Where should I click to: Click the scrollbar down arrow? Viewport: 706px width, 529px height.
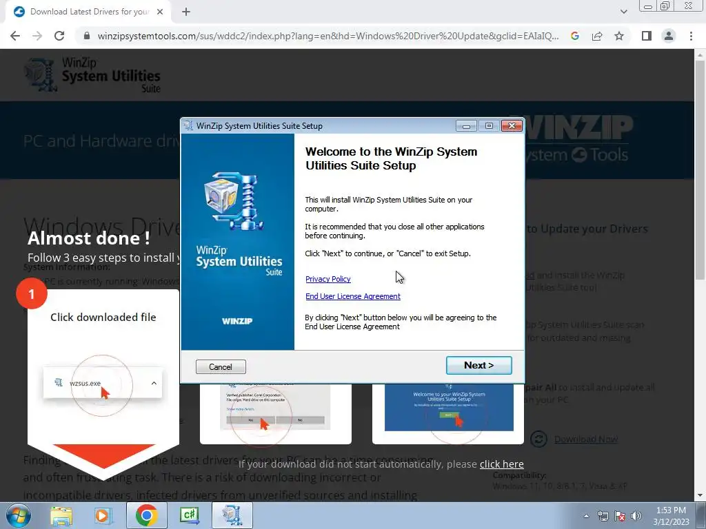pos(700,496)
